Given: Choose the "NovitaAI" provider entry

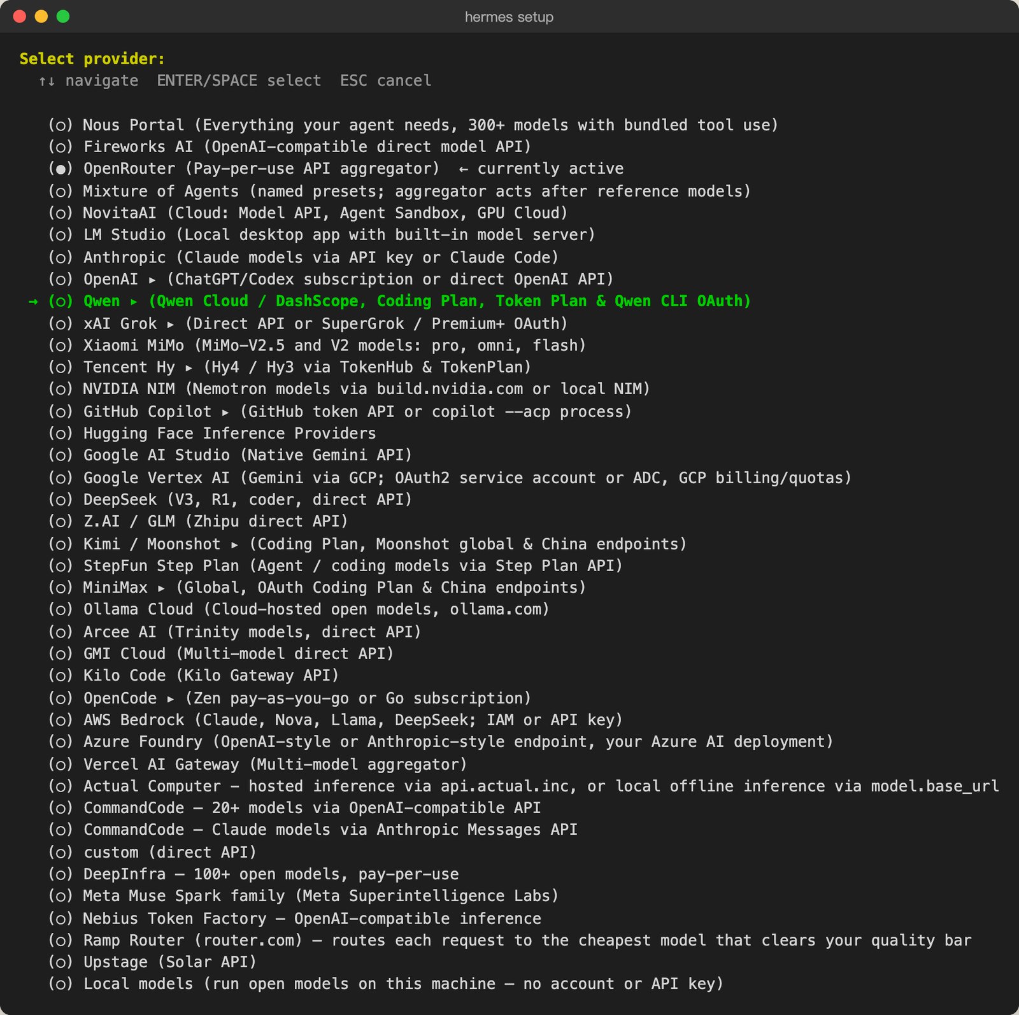Looking at the screenshot, I should click(308, 213).
